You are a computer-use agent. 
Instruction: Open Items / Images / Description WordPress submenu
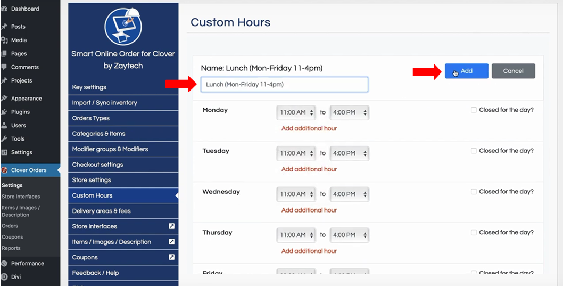pos(21,211)
